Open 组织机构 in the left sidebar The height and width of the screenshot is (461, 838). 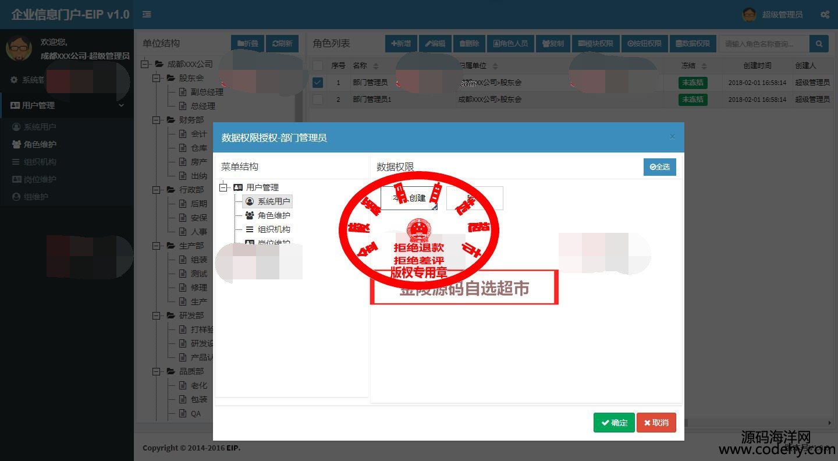coord(67,162)
